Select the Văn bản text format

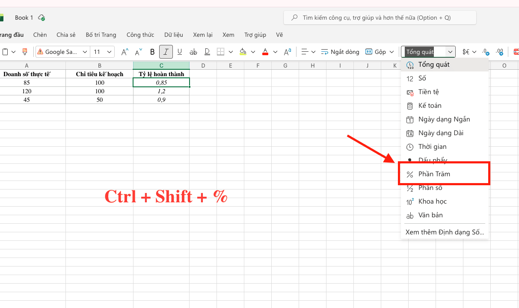(445, 215)
